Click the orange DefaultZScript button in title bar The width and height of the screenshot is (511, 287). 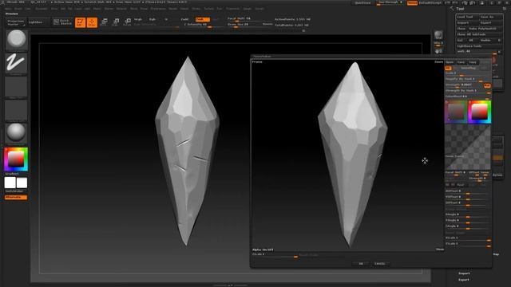pyautogui.click(x=412, y=2)
